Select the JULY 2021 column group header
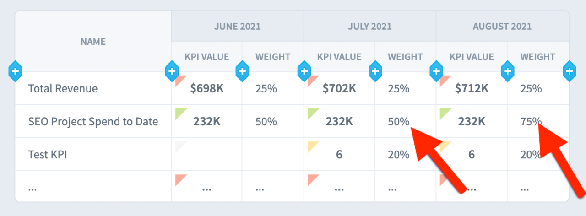This screenshot has width=586, height=216. click(x=369, y=26)
